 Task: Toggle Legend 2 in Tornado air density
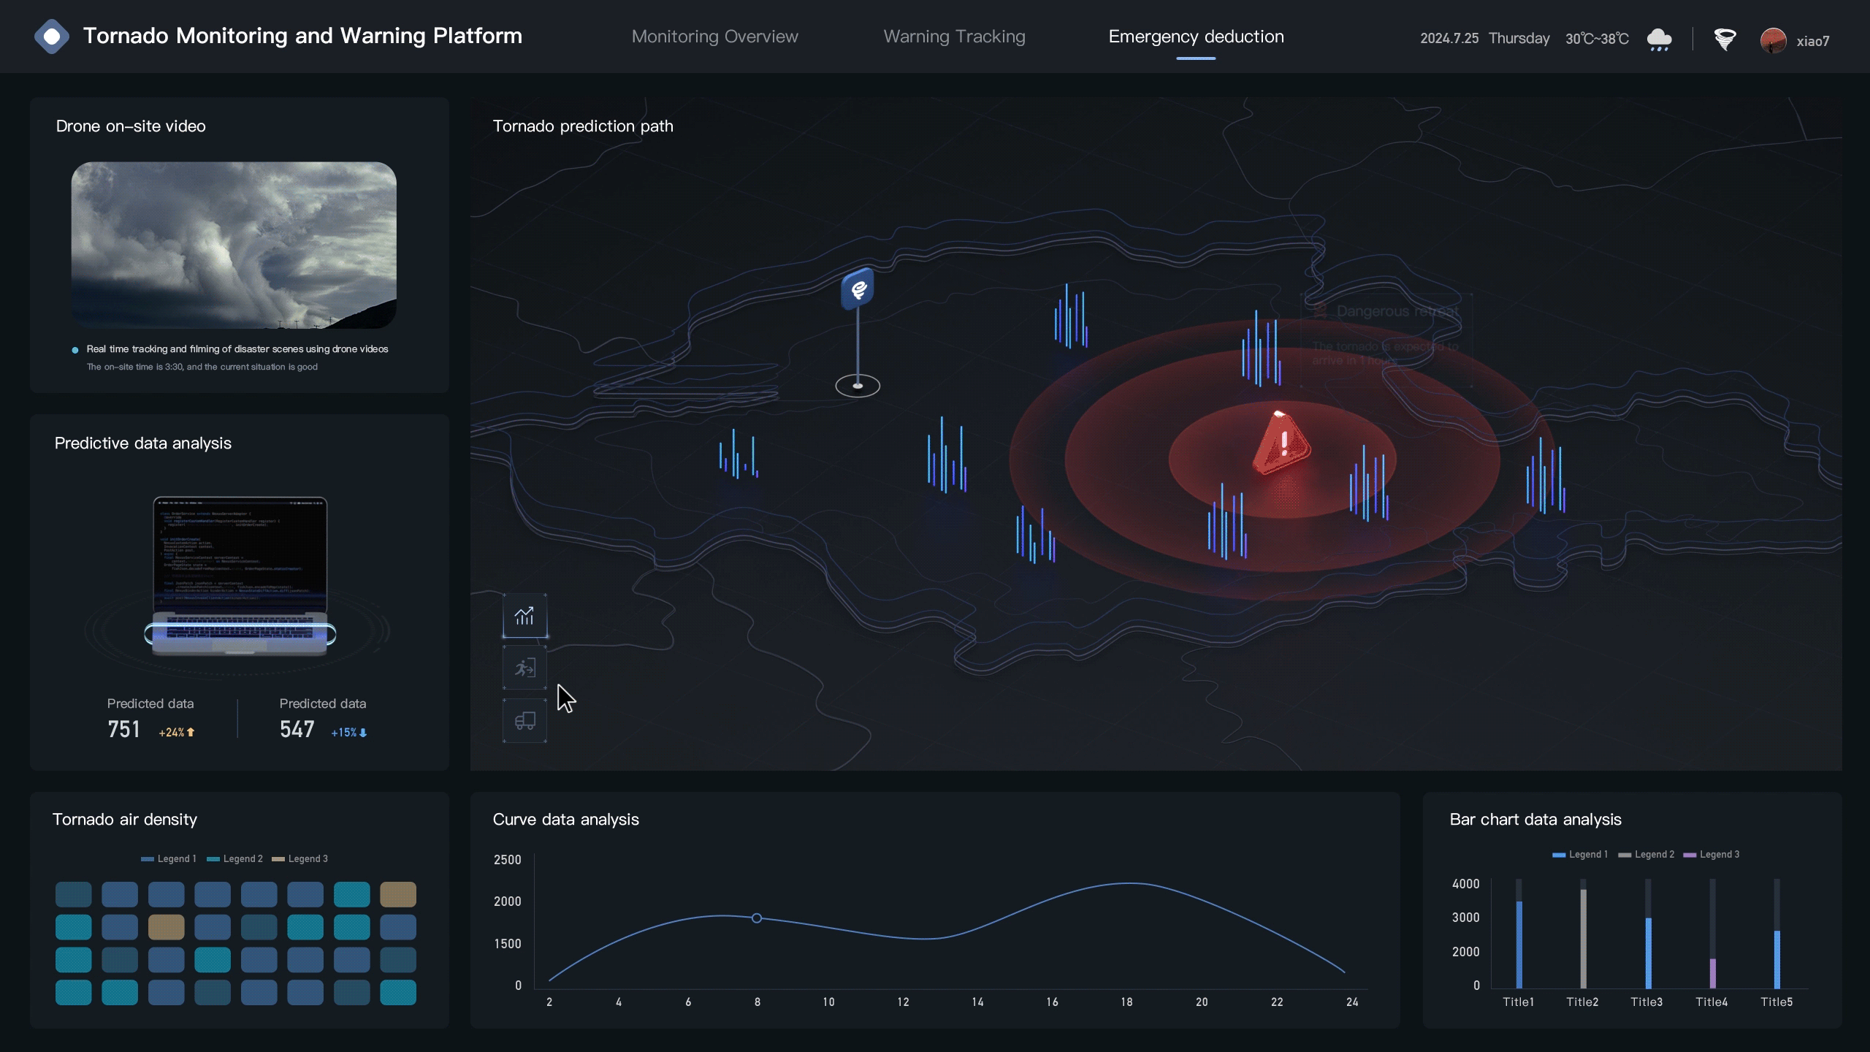point(234,858)
